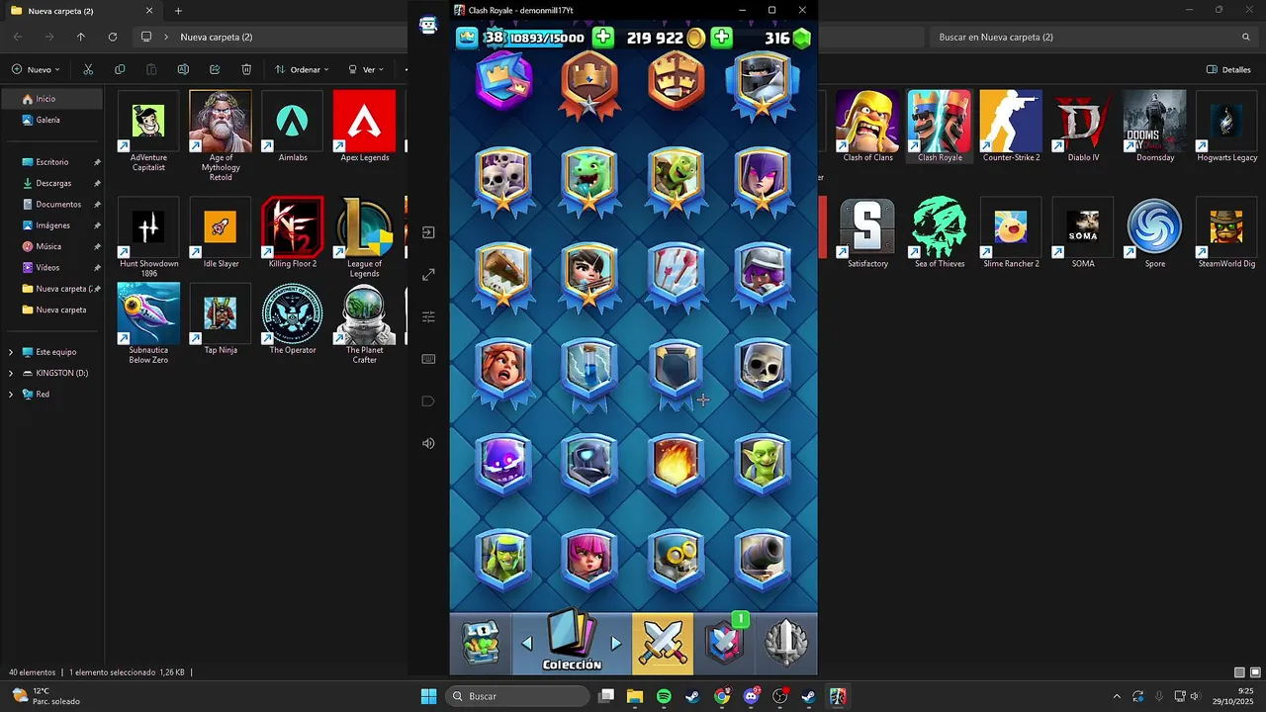Screen dimensions: 1266x712
Task: Select Descargas in Explorer sidebar
Action: 52,183
